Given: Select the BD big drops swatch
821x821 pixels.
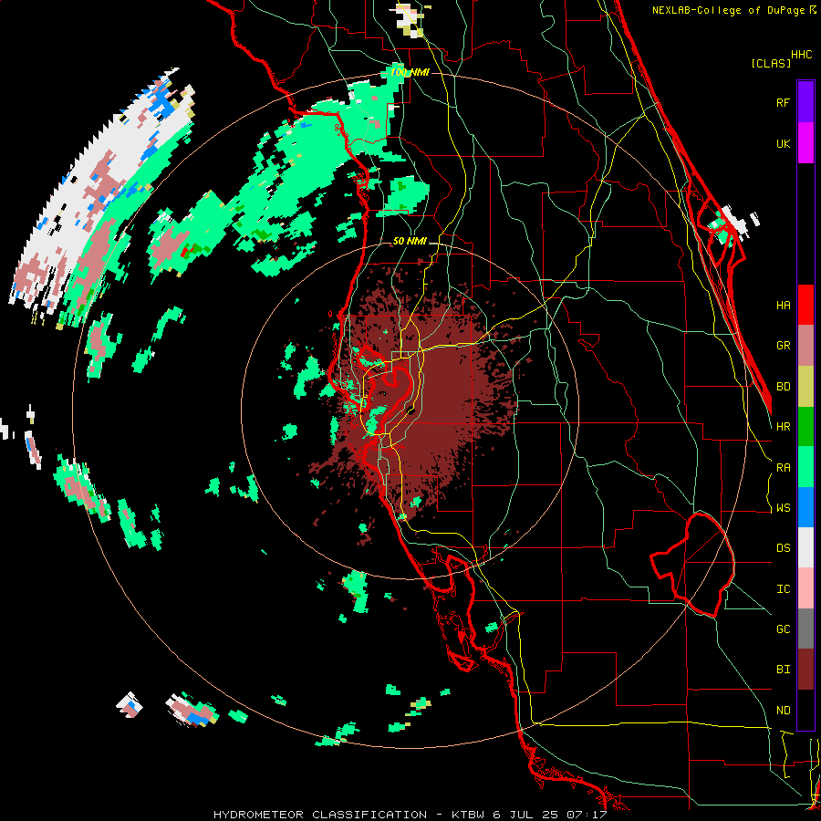Looking at the screenshot, I should pyautogui.click(x=805, y=386).
